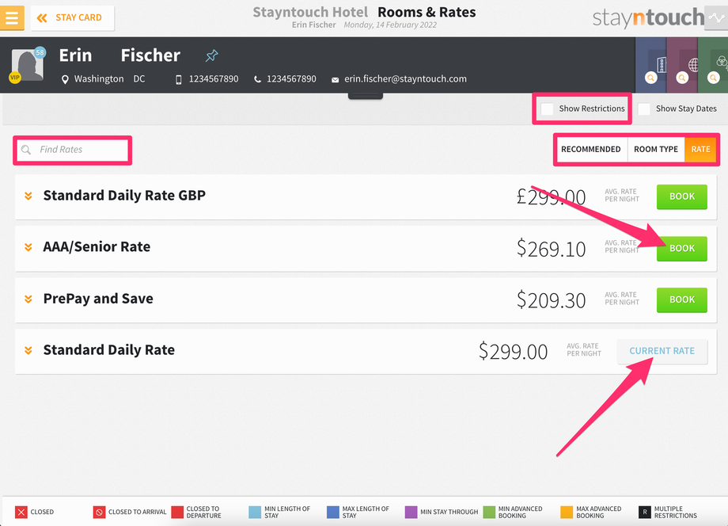Open the travel agent globe card
The width and height of the screenshot is (728, 526).
[x=682, y=66]
